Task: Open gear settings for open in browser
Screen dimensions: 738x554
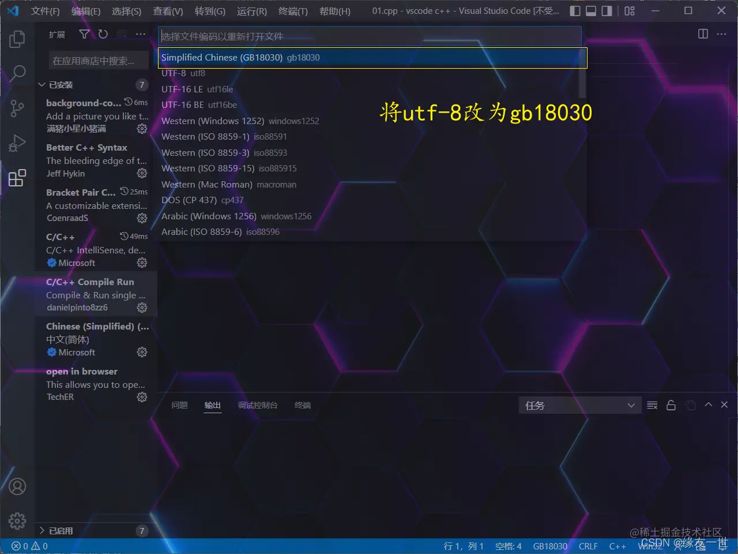Action: (142, 397)
